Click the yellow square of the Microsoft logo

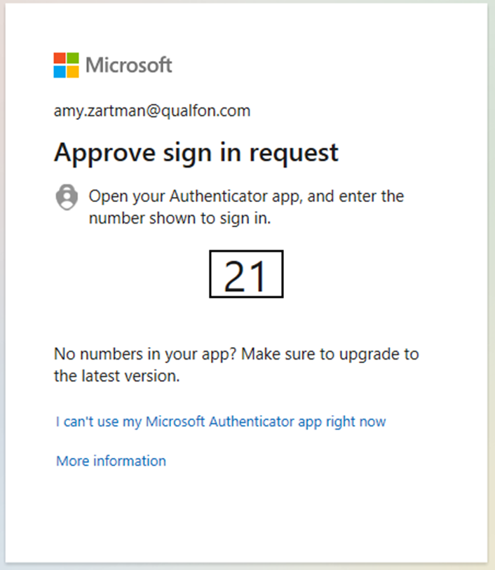click(73, 72)
